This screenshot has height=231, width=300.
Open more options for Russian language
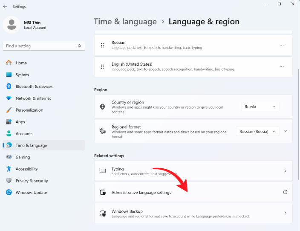tap(281, 45)
